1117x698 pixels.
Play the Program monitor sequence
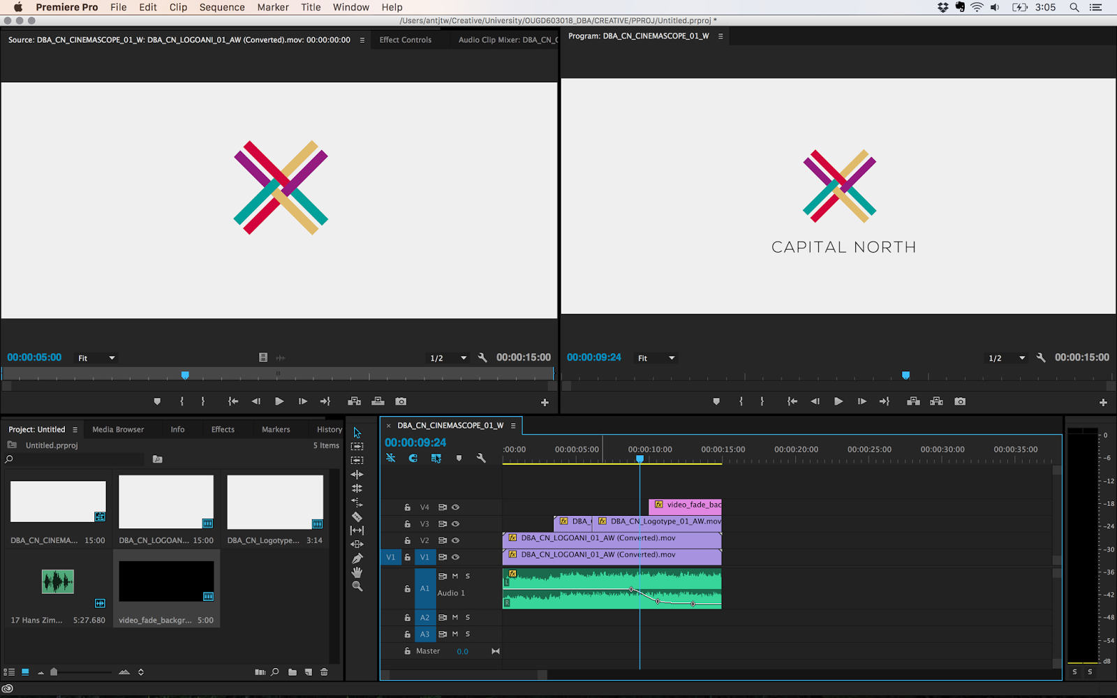[x=838, y=401]
